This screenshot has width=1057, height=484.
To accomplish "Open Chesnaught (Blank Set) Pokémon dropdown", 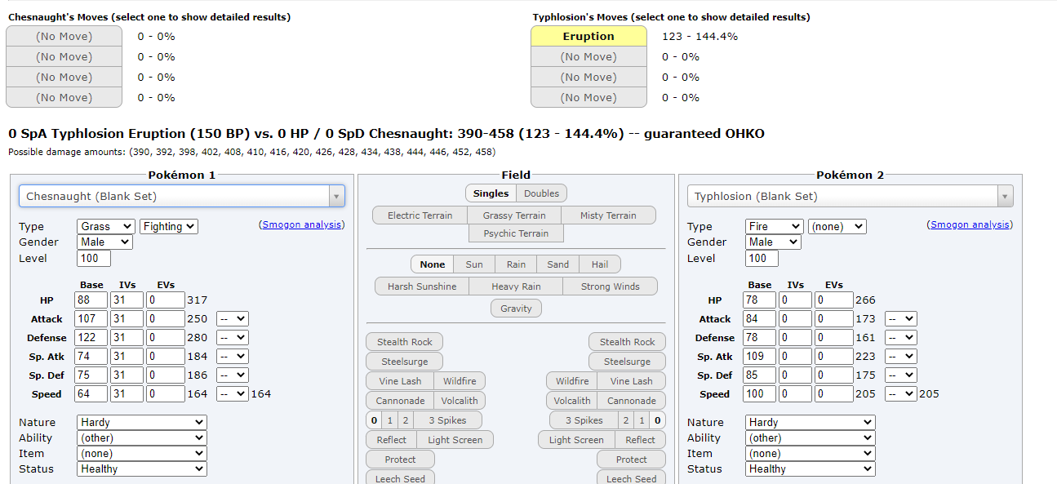I will [182, 196].
